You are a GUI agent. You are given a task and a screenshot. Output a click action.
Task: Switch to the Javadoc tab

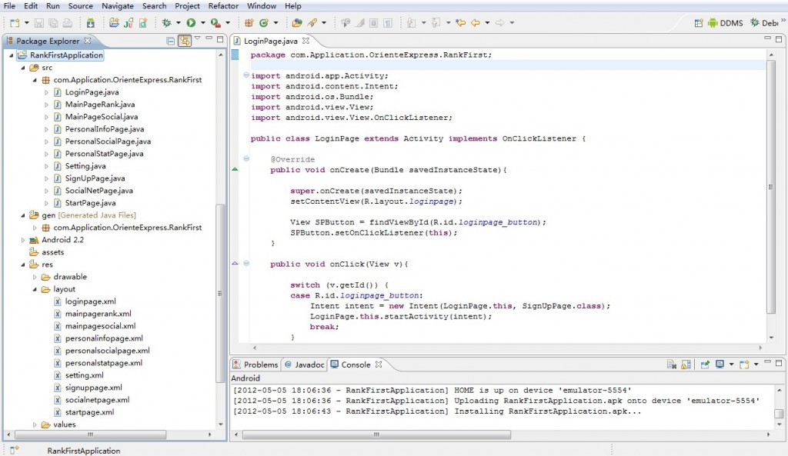pos(305,365)
